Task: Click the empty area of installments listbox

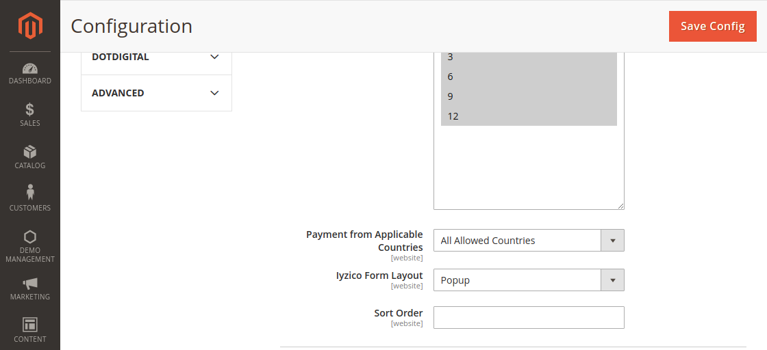Action: pyautogui.click(x=529, y=167)
